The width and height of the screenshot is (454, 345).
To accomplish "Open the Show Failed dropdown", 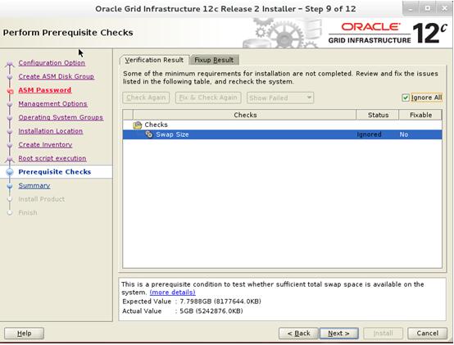I will click(x=280, y=98).
